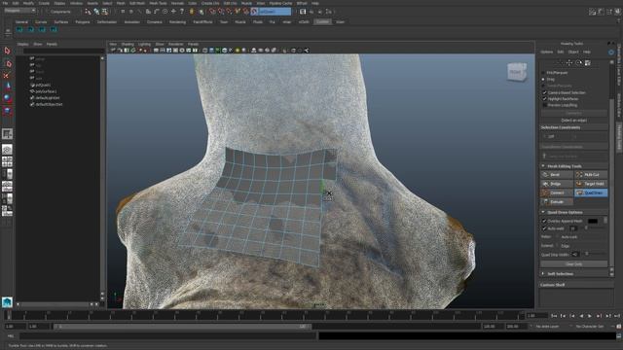Screen dimensions: 623x350
Task: Click Select by hierarchy mode icon in status line
Action: click(x=89, y=12)
